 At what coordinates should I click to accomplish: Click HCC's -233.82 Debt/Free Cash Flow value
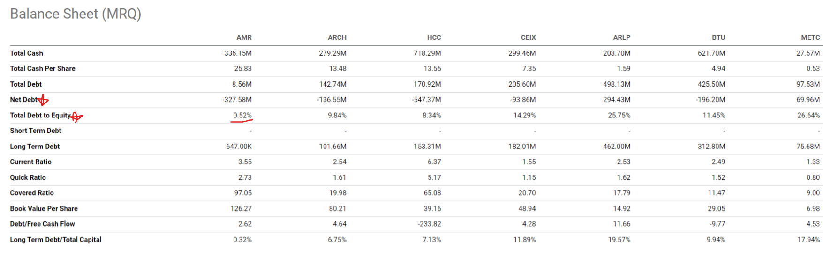[429, 224]
